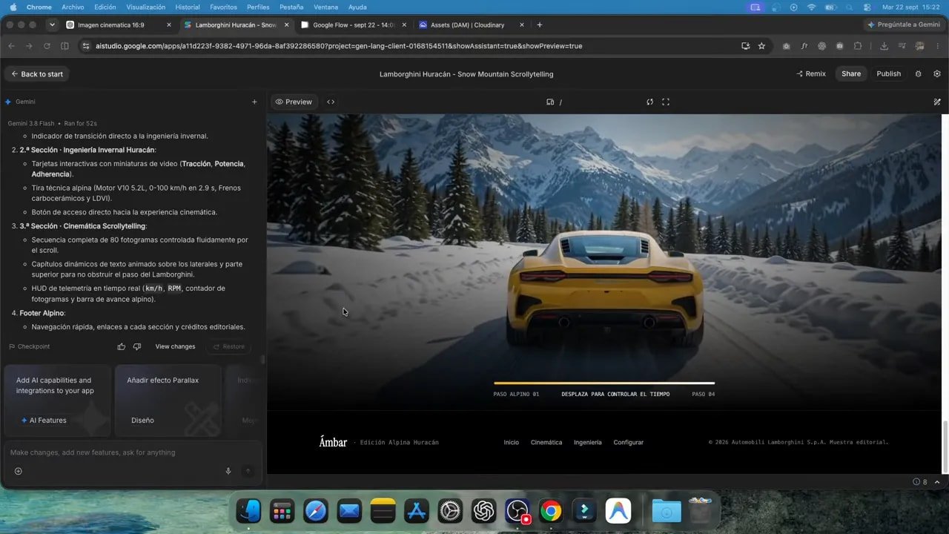The height and width of the screenshot is (534, 949).
Task: Start voice input with microphone icon
Action: click(228, 471)
